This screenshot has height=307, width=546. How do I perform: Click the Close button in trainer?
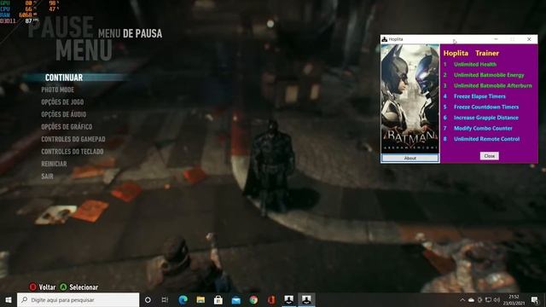click(x=489, y=156)
